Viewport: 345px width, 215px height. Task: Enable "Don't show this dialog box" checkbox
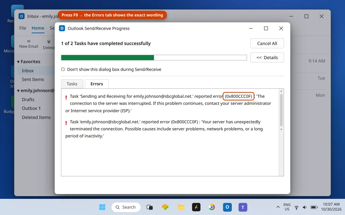[63, 69]
